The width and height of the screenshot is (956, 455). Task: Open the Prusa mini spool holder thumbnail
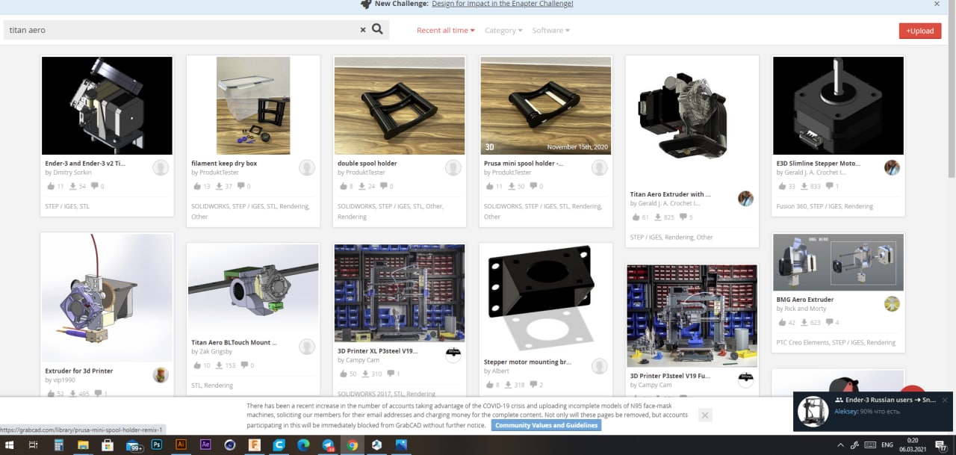546,105
